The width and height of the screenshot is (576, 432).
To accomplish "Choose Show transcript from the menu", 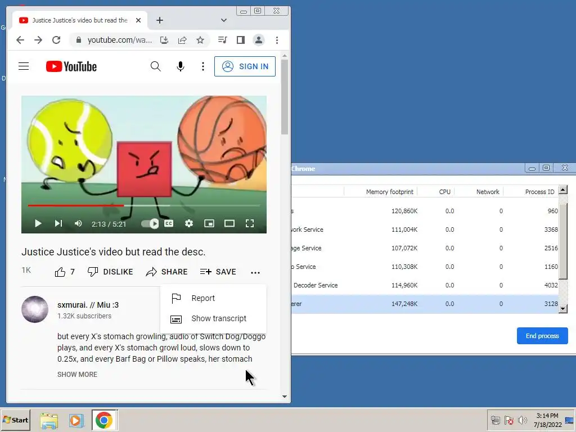I will 213,318.
